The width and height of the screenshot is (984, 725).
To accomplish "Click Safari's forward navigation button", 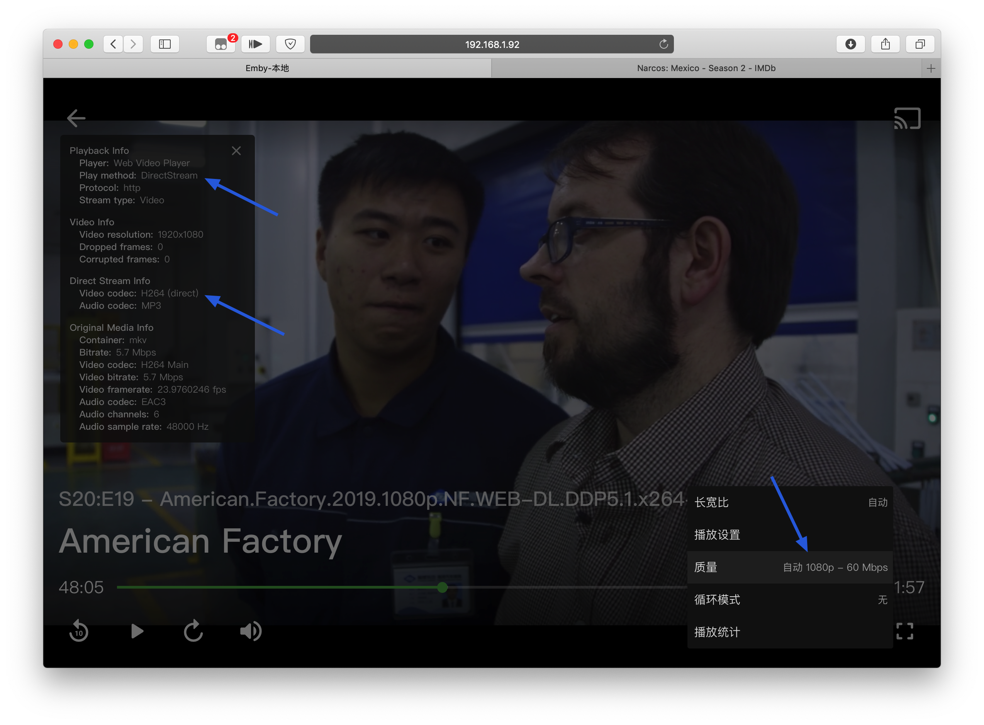I will click(133, 44).
